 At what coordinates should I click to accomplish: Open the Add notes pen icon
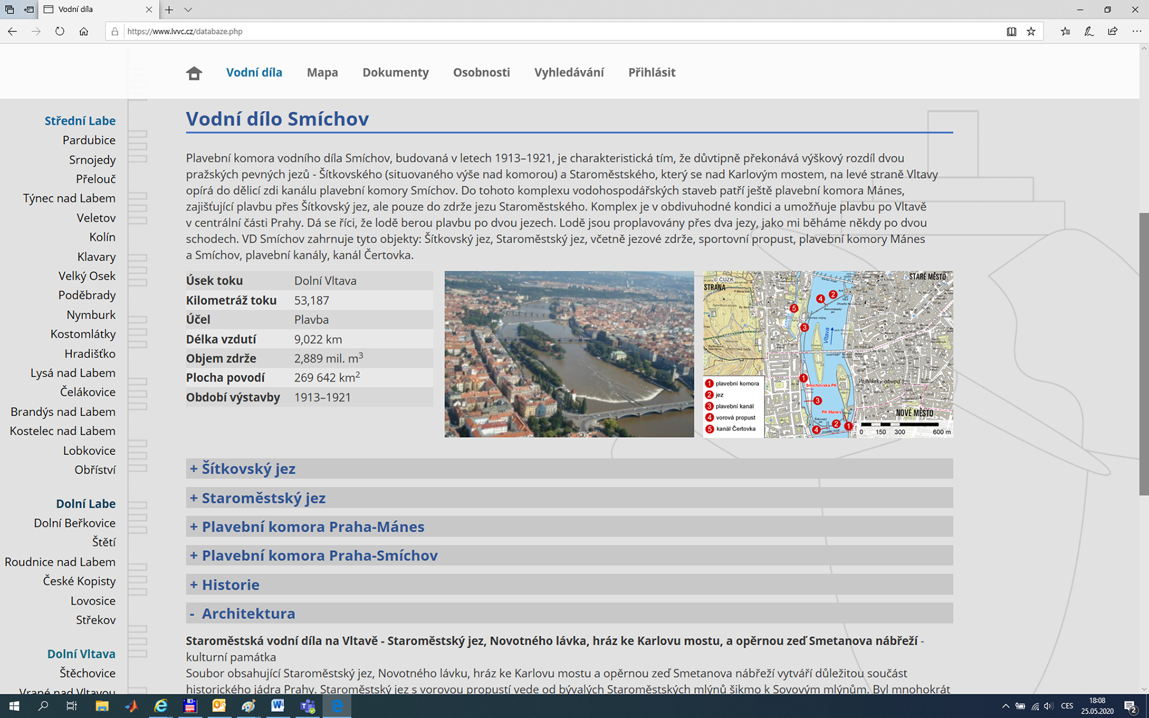point(1089,31)
